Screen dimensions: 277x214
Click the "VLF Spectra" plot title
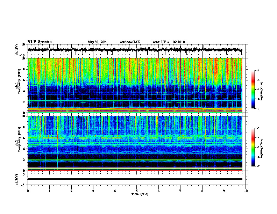[x=40, y=42]
